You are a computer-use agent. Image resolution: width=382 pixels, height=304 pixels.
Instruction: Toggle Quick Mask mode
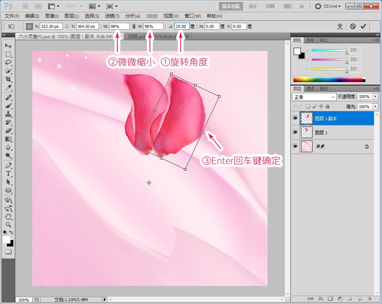pos(8,252)
